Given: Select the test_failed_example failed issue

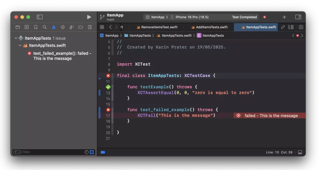Looking at the screenshot, I should coord(62,56).
